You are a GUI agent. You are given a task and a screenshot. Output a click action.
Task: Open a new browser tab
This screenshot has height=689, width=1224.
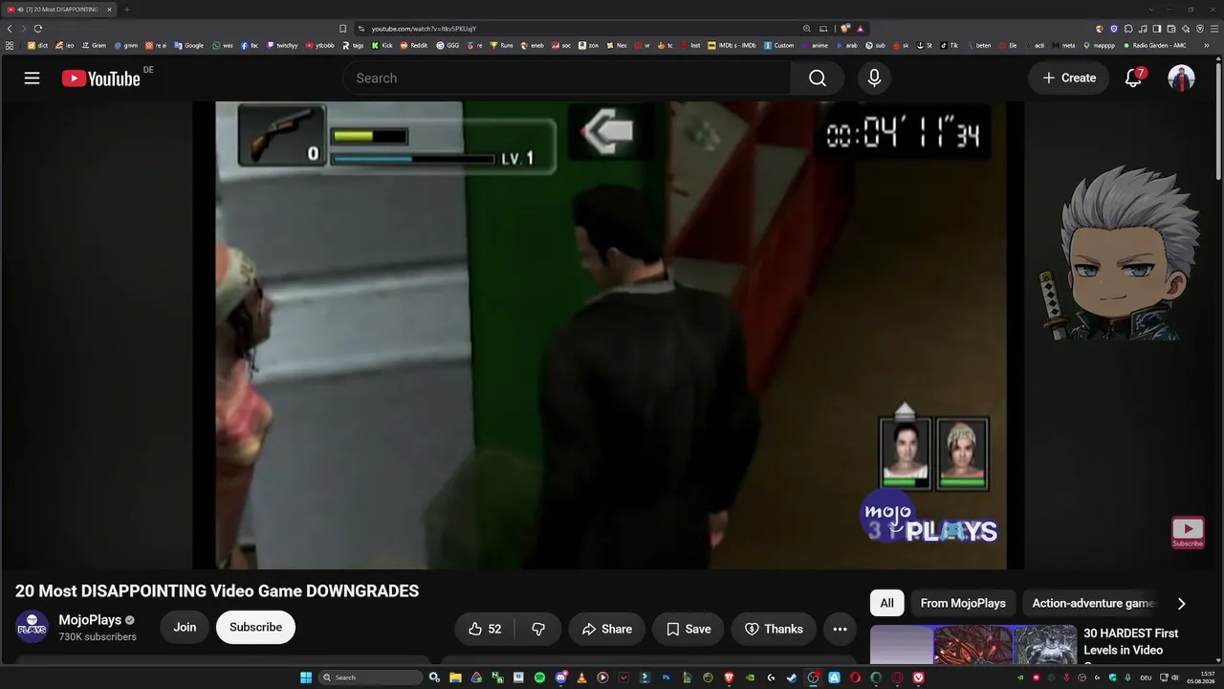click(x=127, y=10)
